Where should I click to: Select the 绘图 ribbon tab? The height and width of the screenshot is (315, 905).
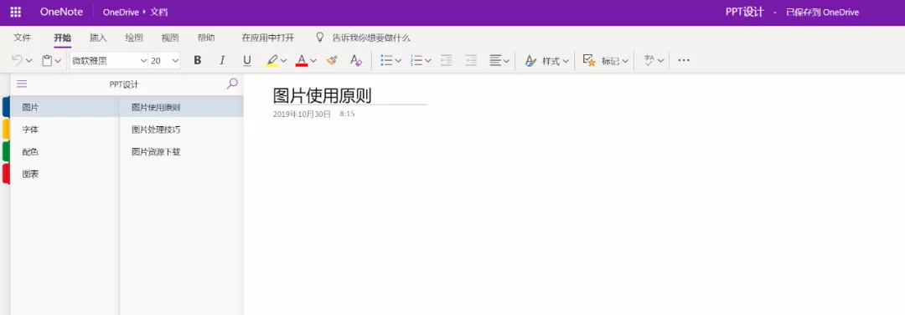(134, 38)
